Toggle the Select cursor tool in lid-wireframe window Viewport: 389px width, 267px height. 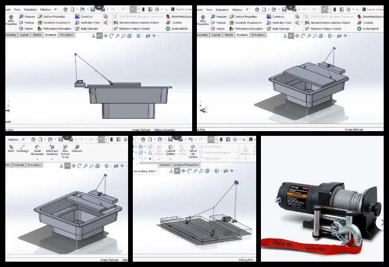211,139
